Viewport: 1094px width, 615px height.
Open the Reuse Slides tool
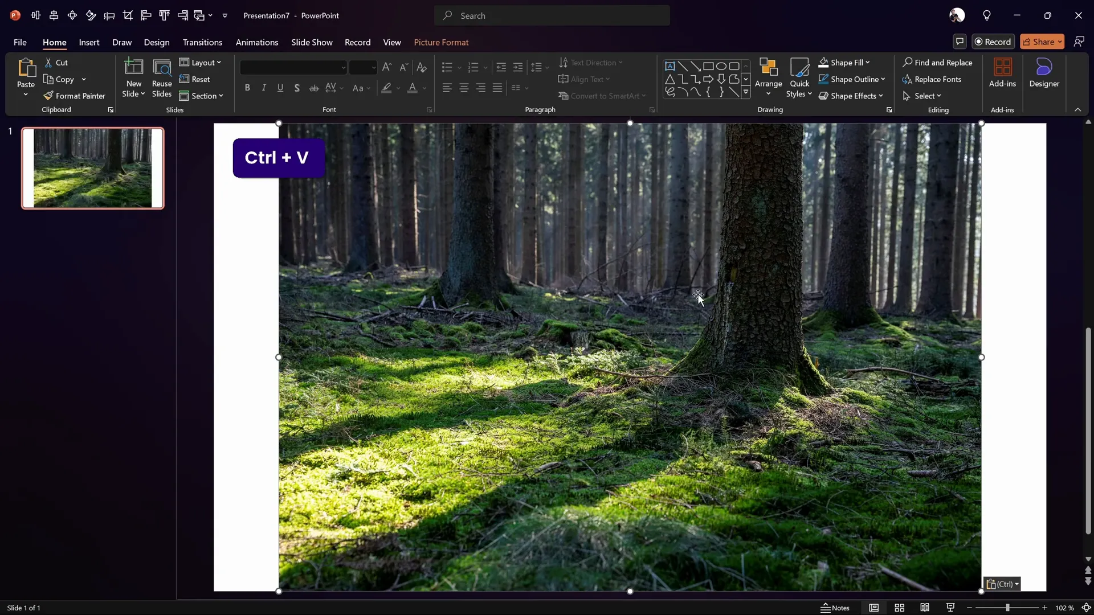pos(162,78)
